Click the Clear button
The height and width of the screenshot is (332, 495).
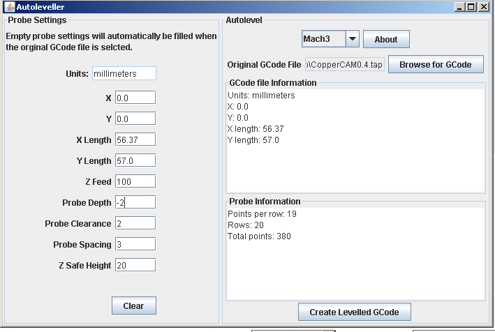[134, 305]
